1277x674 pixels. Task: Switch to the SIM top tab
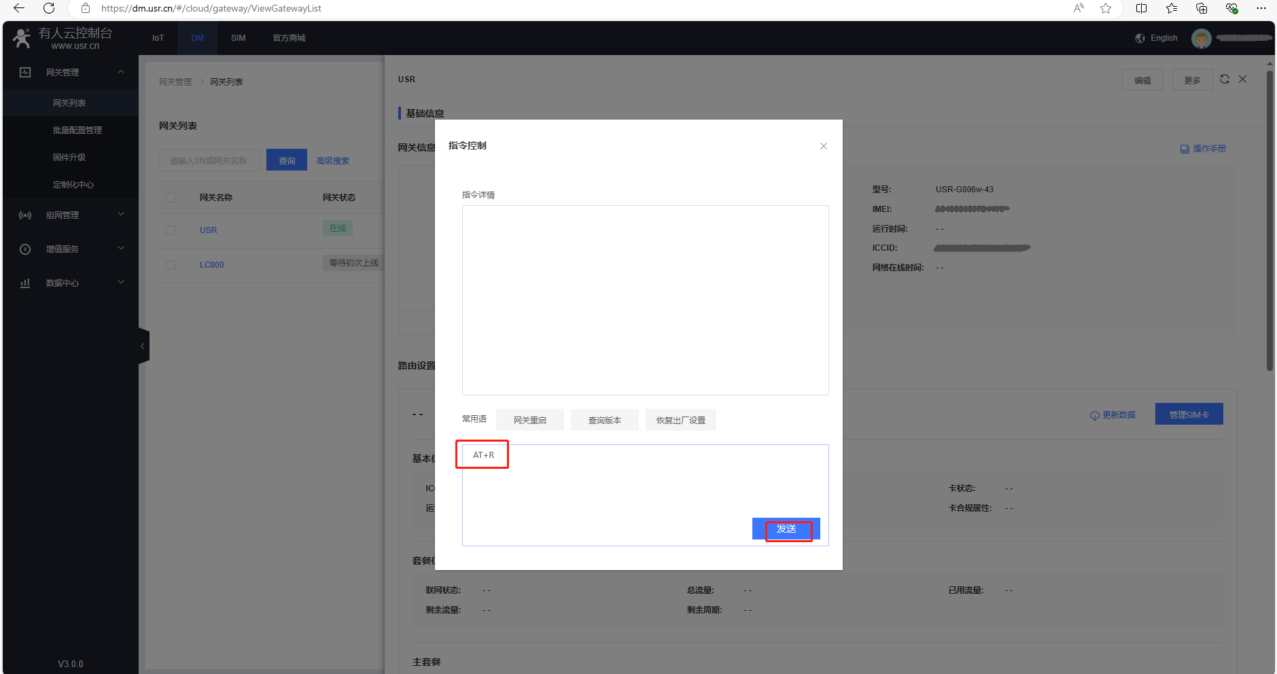pos(238,38)
